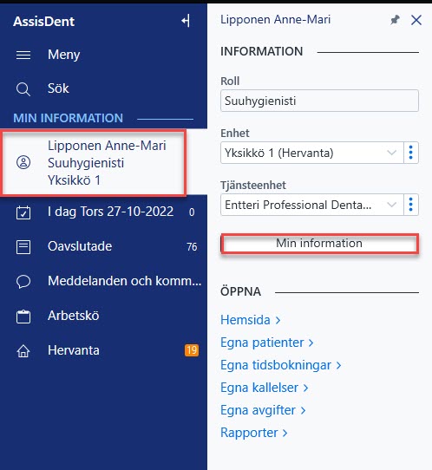This screenshot has width=432, height=470.
Task: Expand the Enhet dropdown Yksikkö 1 (Hervanta)
Action: click(x=311, y=153)
